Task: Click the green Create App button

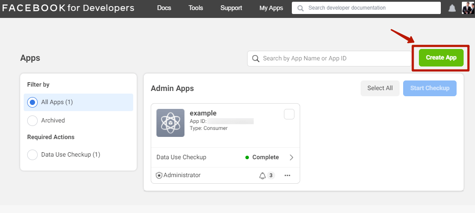Action: click(x=441, y=57)
